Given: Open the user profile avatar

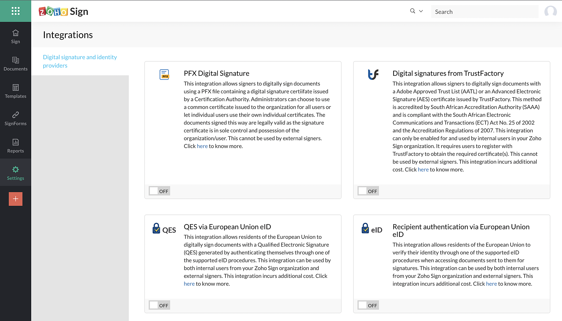Looking at the screenshot, I should pos(550,12).
